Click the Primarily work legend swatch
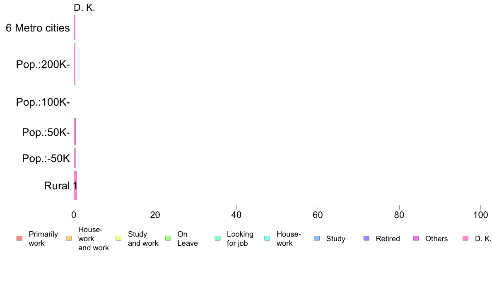492x305 pixels. point(19,238)
